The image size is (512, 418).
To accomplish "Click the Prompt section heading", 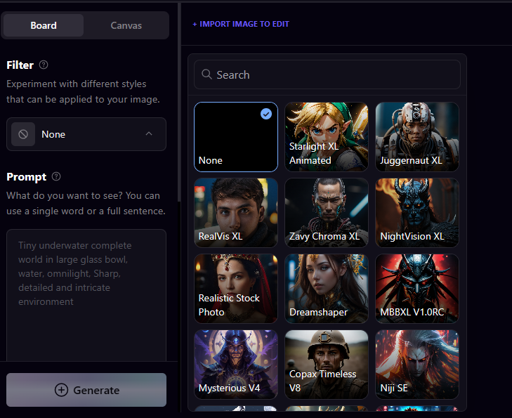I will tap(27, 176).
